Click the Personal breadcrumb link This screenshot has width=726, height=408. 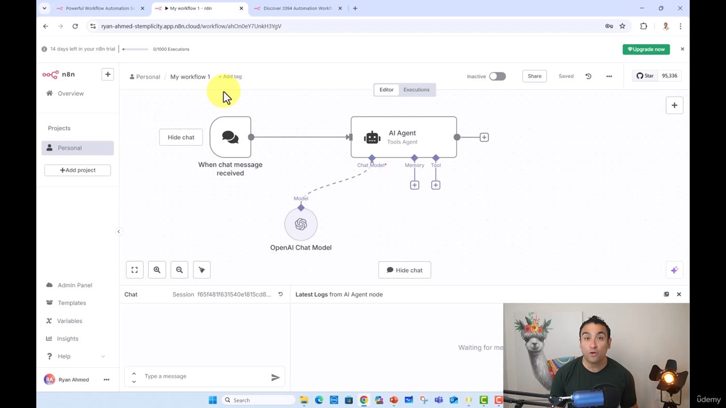tap(145, 76)
